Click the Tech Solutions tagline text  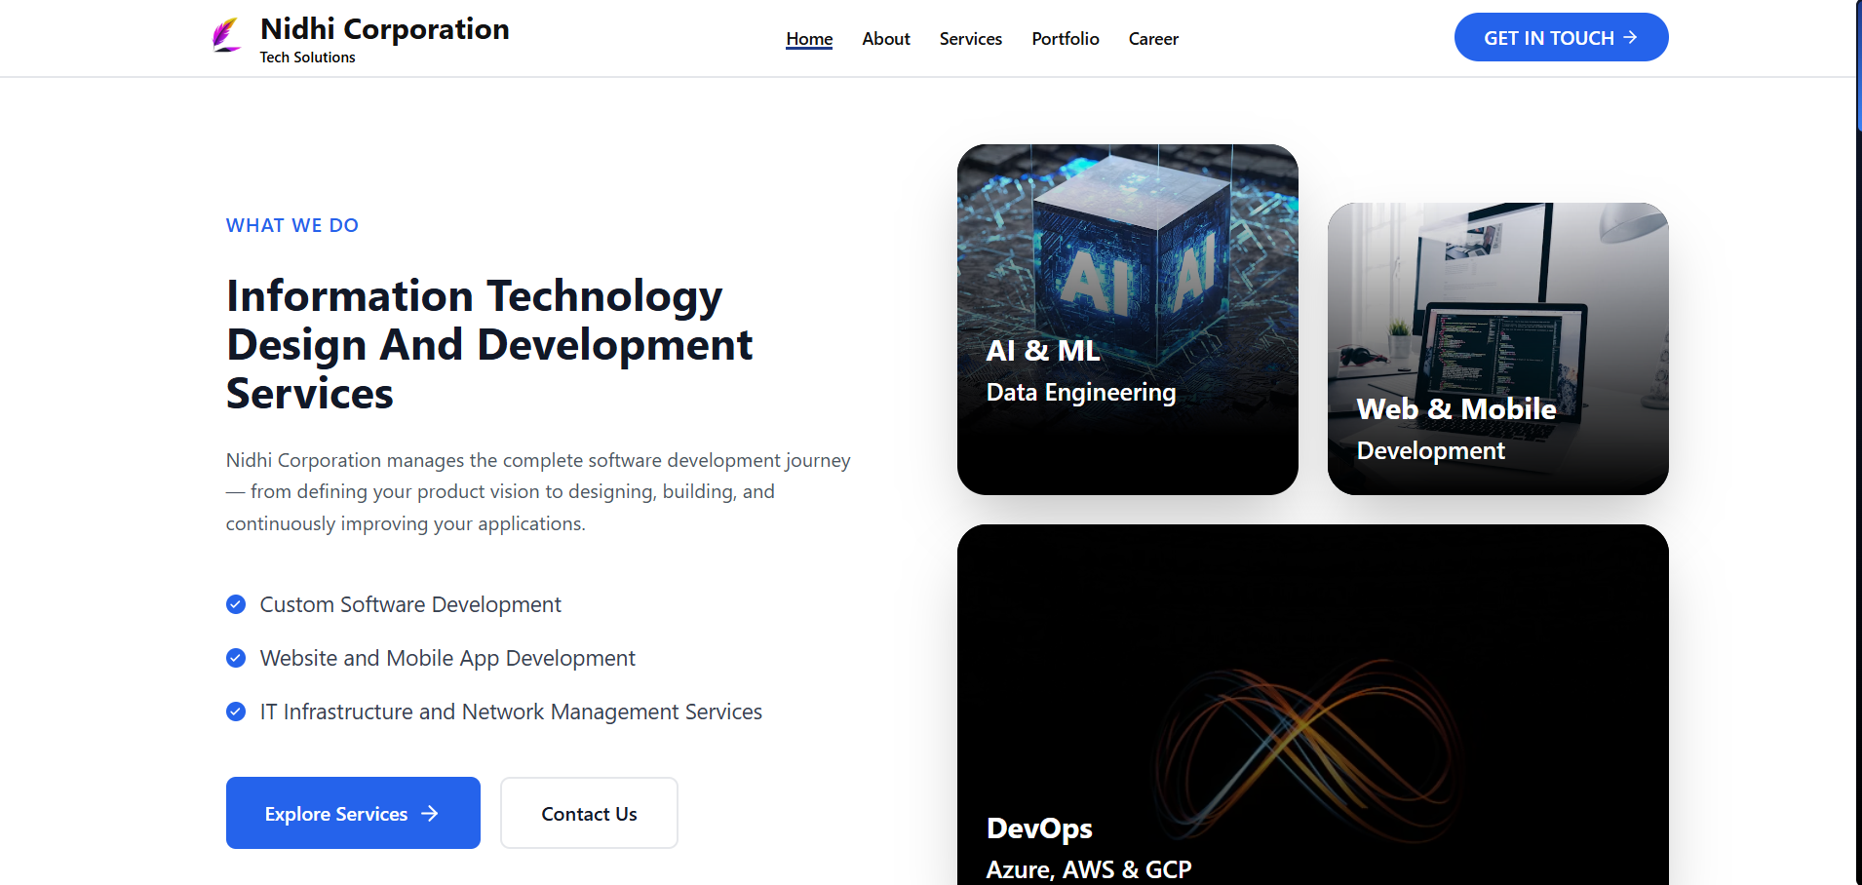[x=307, y=57]
